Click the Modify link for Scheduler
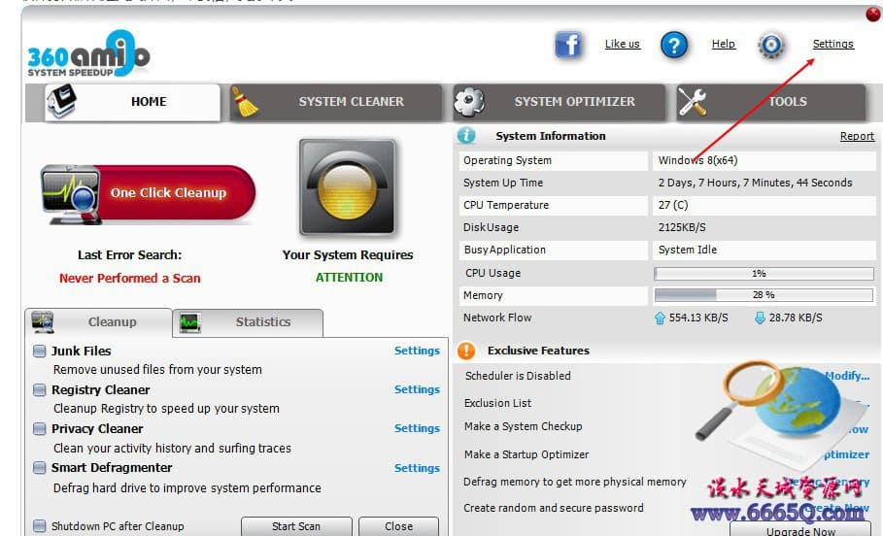 [x=847, y=376]
